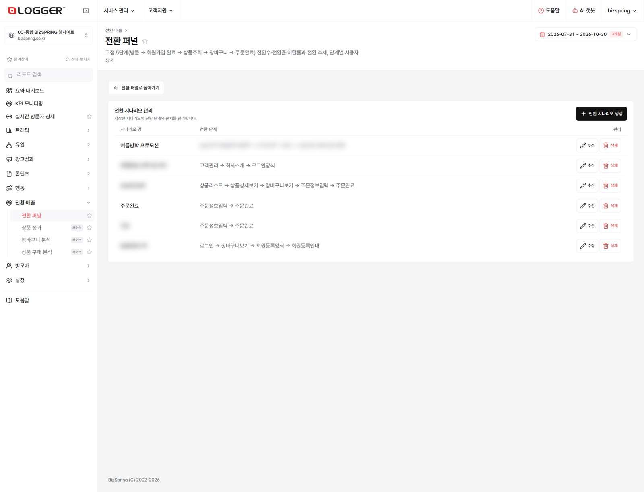Click the 전환·매출 breadcrumb link
This screenshot has width=644, height=492.
114,31
